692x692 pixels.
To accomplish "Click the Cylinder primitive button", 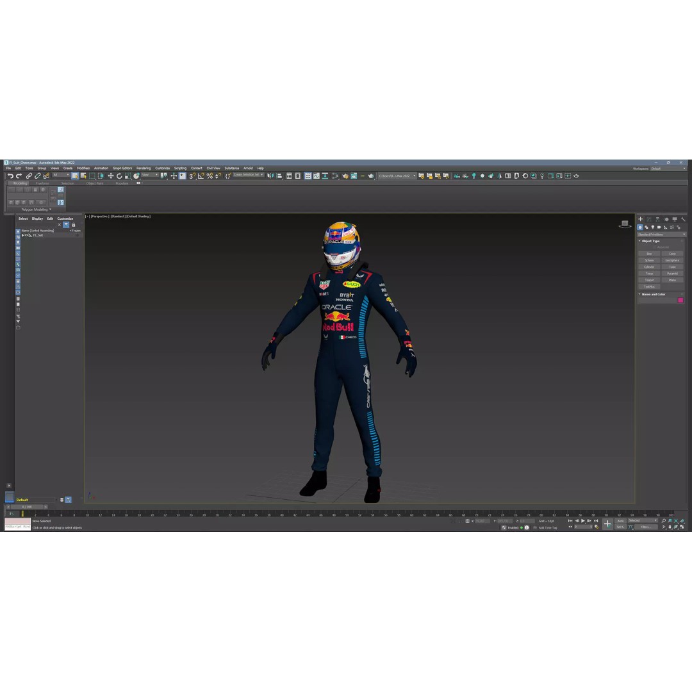I will (x=649, y=267).
